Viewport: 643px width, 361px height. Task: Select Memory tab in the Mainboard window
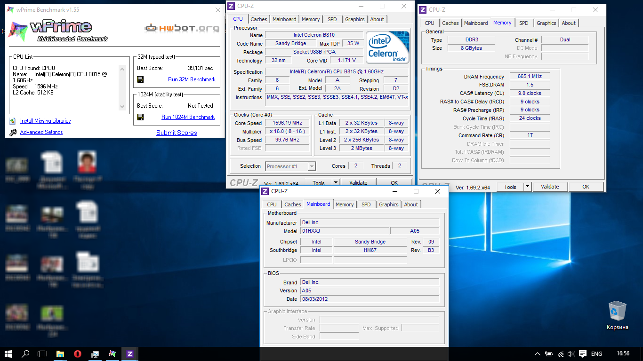[x=345, y=204]
